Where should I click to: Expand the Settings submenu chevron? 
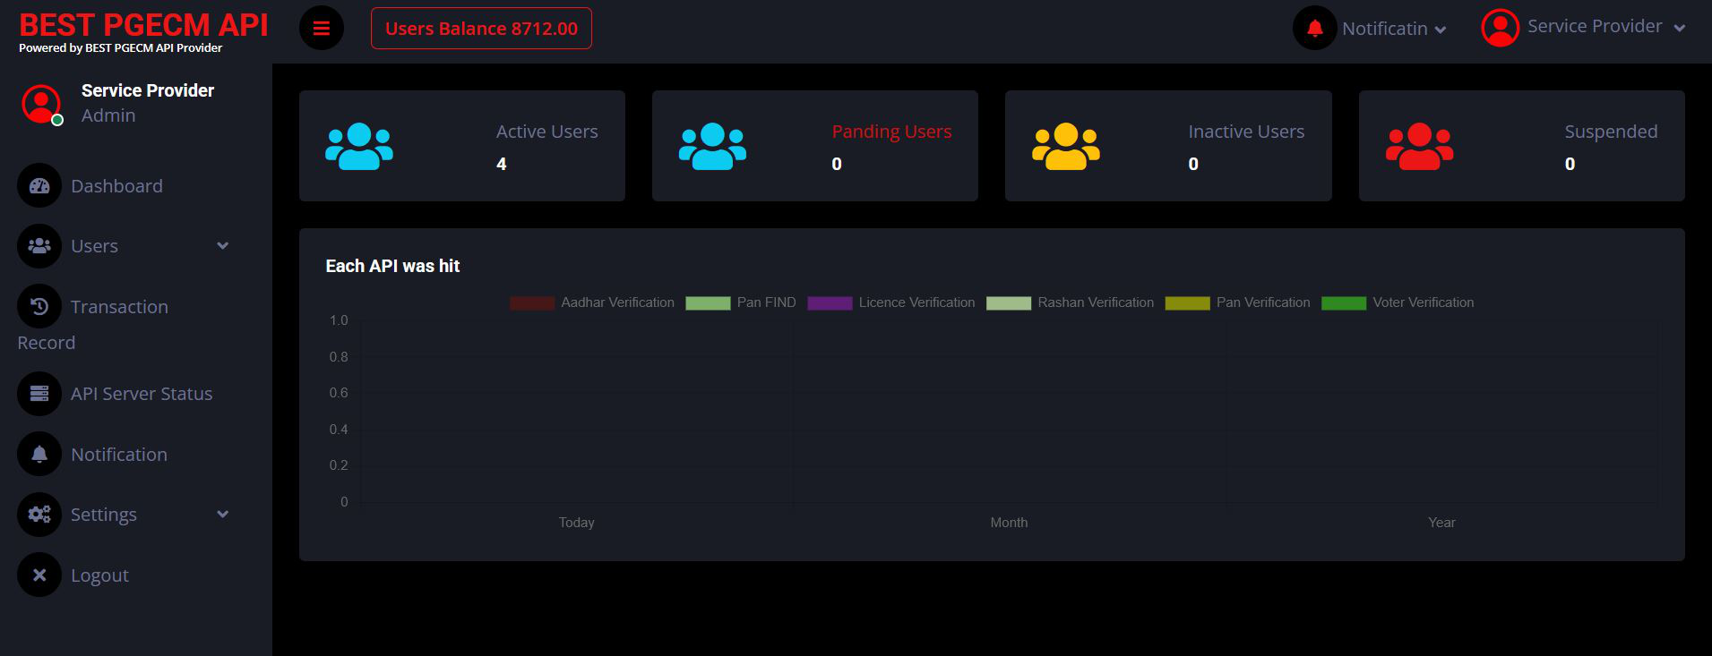pos(223,515)
